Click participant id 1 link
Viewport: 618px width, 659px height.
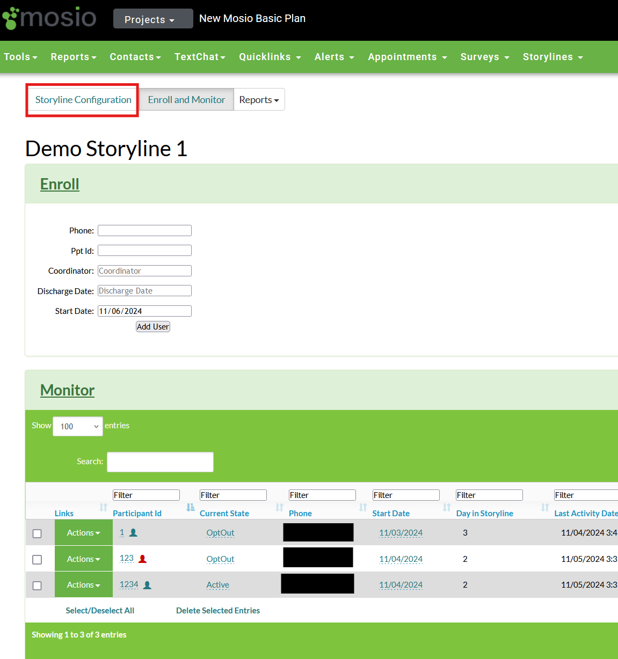pos(122,532)
